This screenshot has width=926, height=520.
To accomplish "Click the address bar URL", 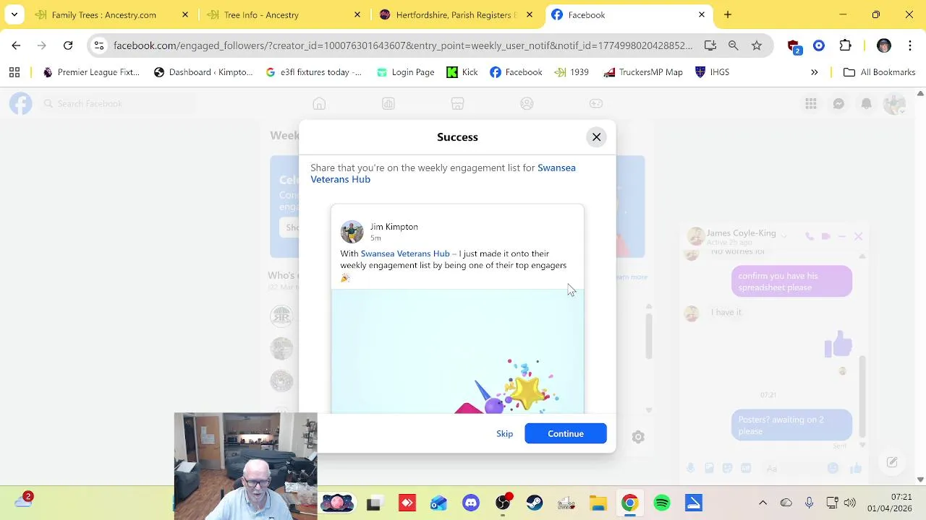I will click(x=403, y=45).
